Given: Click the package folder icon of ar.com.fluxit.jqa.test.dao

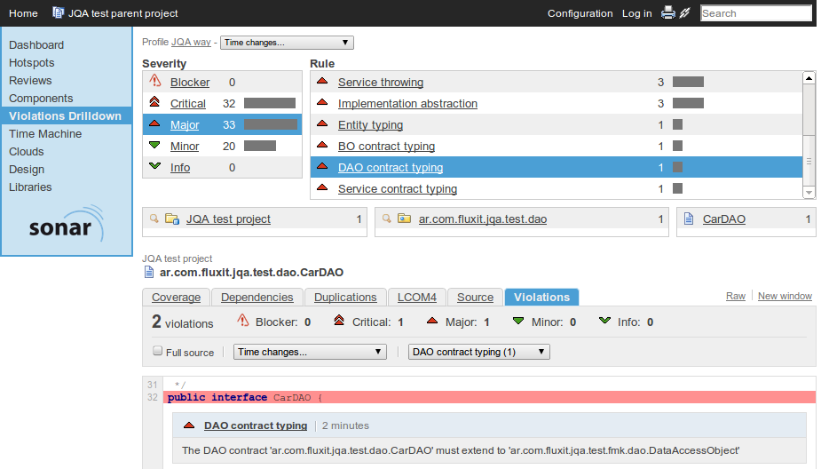Looking at the screenshot, I should pos(404,219).
